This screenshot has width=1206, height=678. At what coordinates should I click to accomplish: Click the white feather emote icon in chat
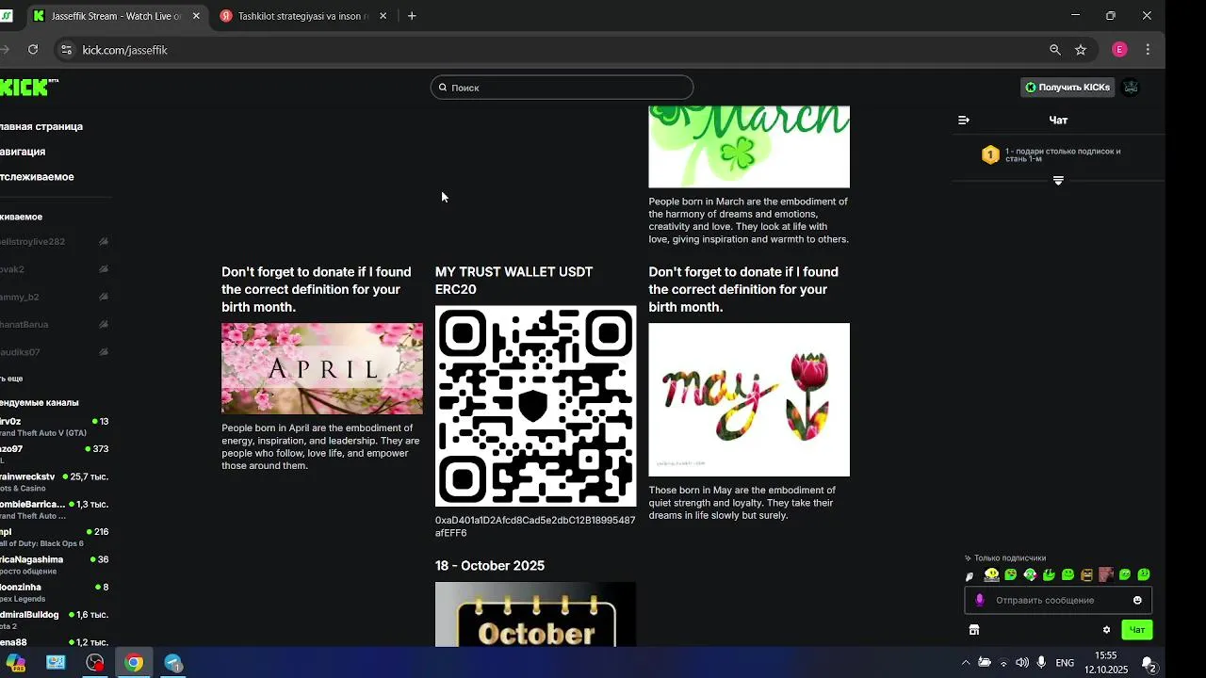click(970, 576)
